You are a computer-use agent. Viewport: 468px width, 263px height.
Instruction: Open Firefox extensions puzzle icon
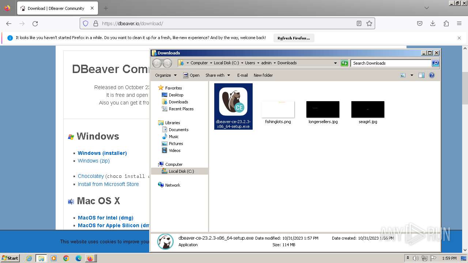click(446, 23)
